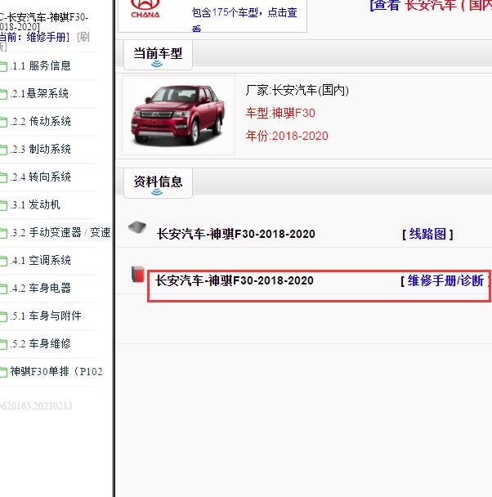This screenshot has width=492, height=497.
Task: Select tree item 2.2 传动系统
Action: pyautogui.click(x=41, y=122)
